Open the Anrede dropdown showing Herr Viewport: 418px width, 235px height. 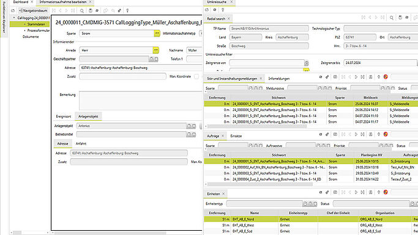point(155,50)
